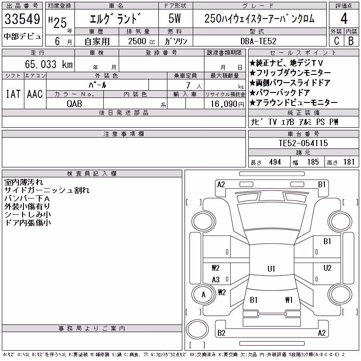Image resolution: width=361 pixels, height=361 pixels.
Task: Select the 注意事項欄 section header
Action: (x=124, y=134)
